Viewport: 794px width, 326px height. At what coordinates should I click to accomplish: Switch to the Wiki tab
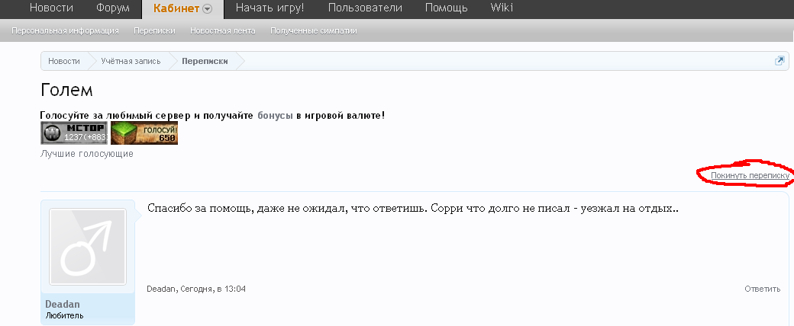502,8
